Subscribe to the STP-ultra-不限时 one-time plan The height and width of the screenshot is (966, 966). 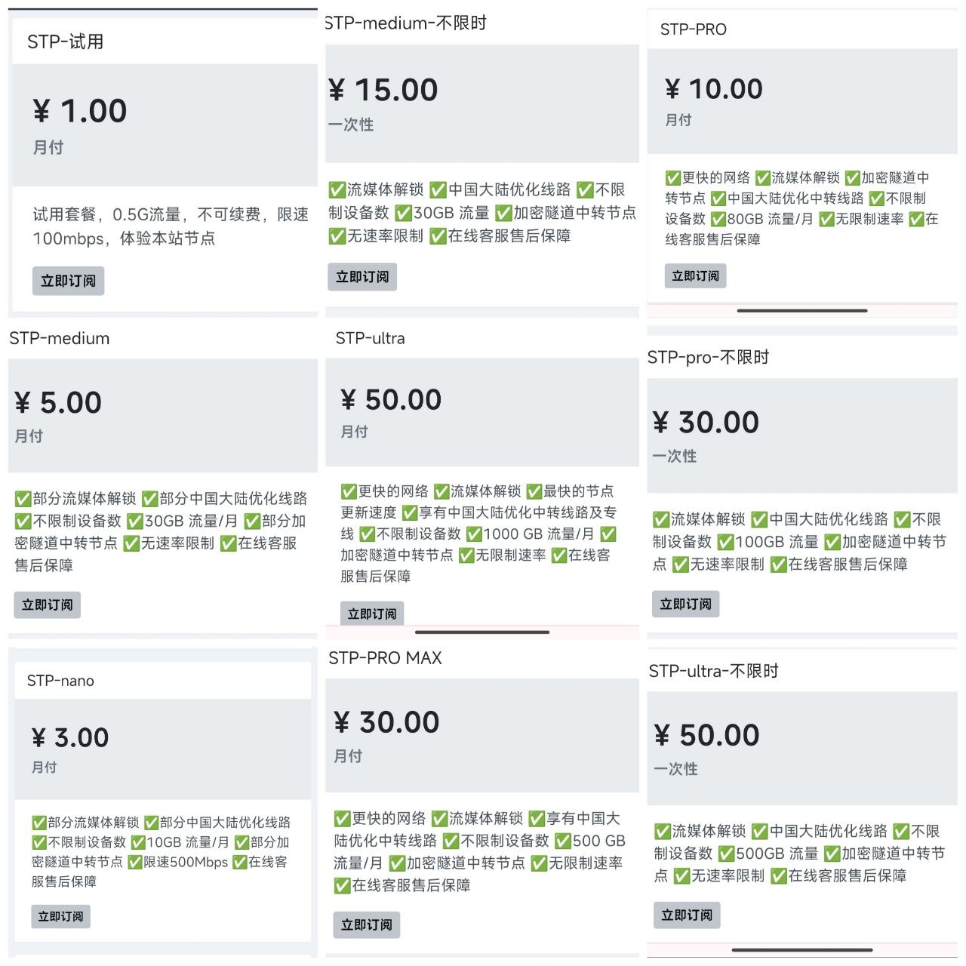(x=686, y=915)
